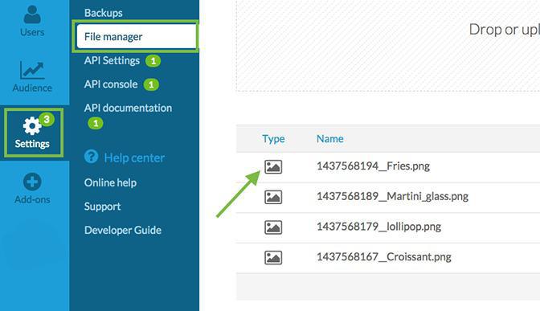
Task: Click the image type icon for Fries.png
Action: (273, 167)
